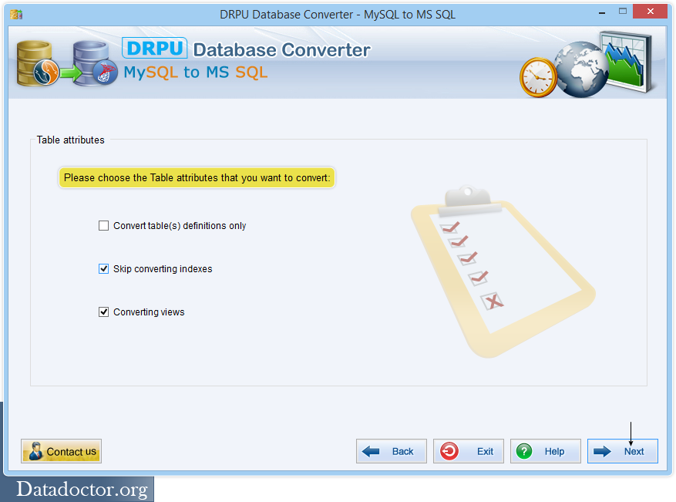The width and height of the screenshot is (676, 502).
Task: Click the green conversion arrow icon
Action: point(70,72)
